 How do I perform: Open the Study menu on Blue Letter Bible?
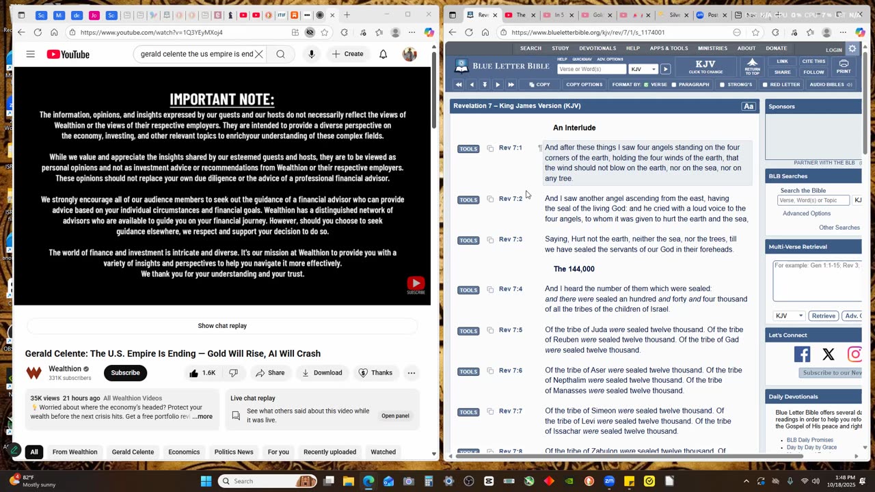(561, 49)
